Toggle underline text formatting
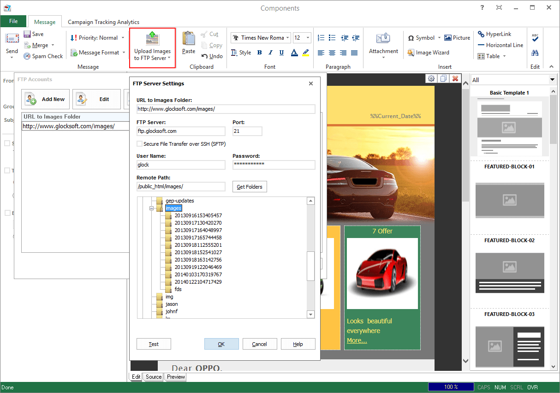 click(282, 52)
